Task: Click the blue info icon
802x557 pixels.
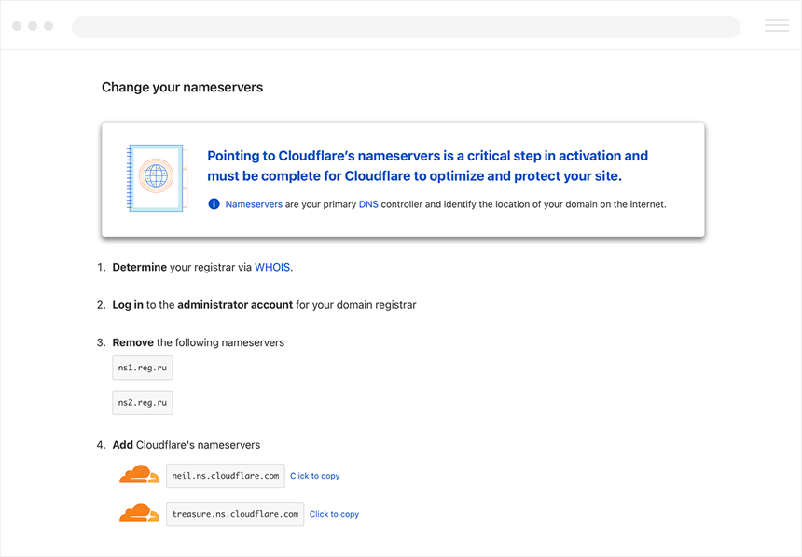Action: [214, 204]
